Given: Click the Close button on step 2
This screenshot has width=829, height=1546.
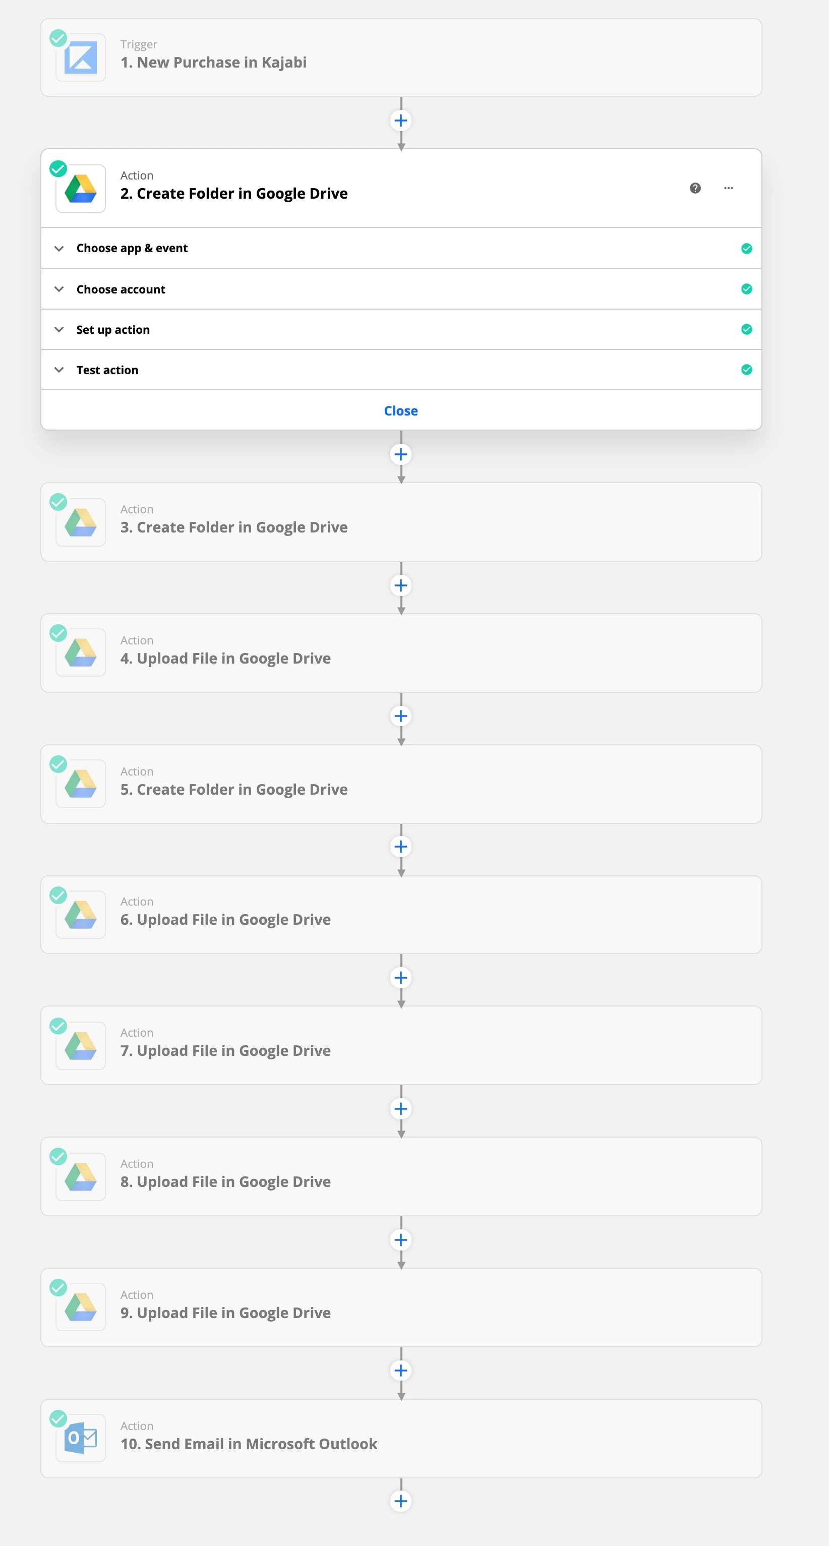Looking at the screenshot, I should [x=400, y=410].
